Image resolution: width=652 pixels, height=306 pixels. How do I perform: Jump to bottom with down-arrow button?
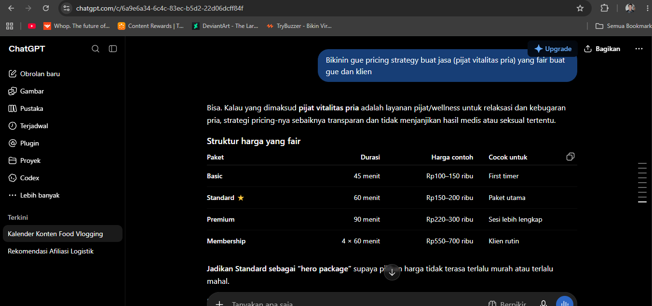tap(392, 272)
